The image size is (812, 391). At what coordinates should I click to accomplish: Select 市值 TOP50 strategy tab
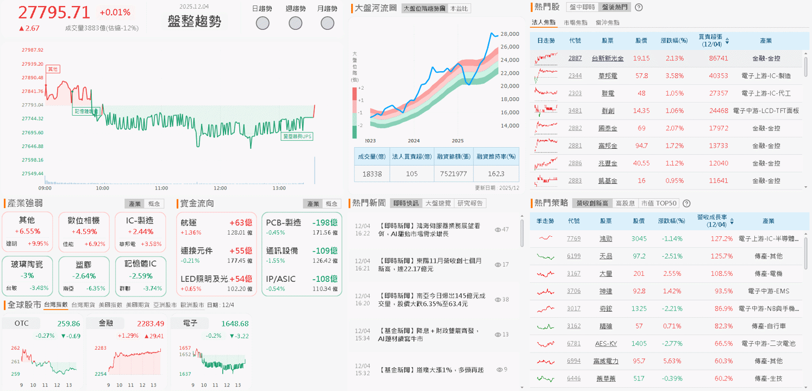(x=659, y=203)
